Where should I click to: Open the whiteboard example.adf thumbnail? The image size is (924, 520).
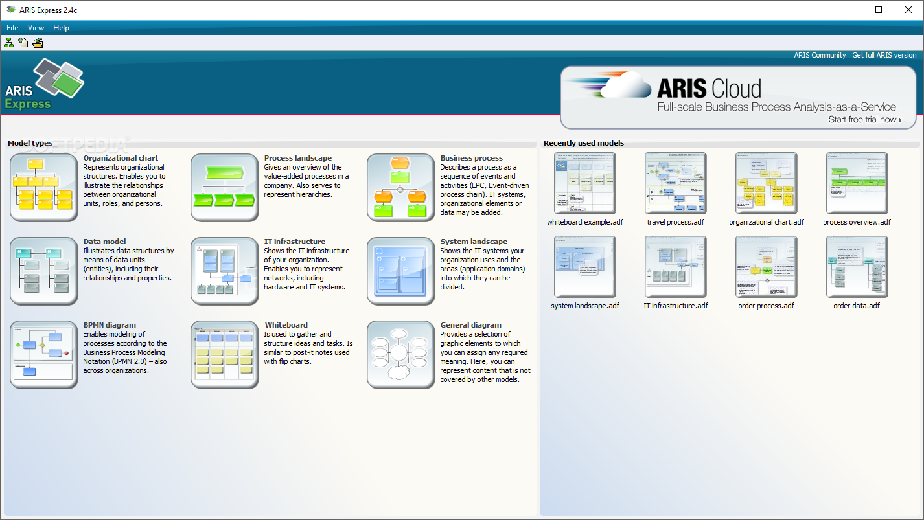point(585,183)
